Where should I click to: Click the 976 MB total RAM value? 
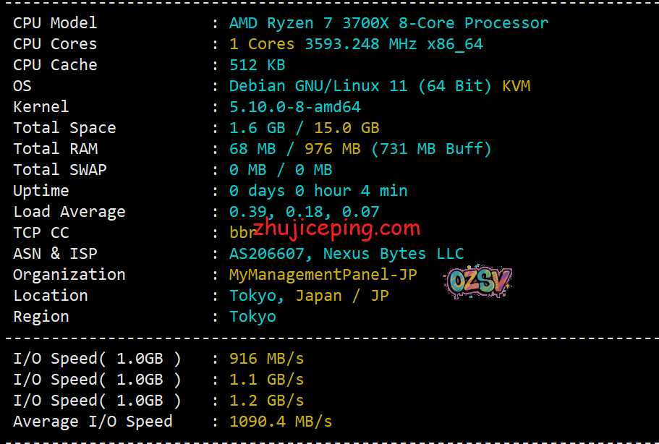tap(333, 149)
